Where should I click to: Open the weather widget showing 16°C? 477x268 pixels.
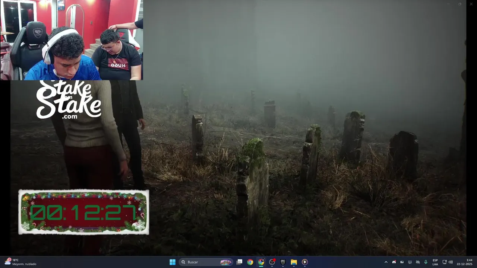[20, 262]
